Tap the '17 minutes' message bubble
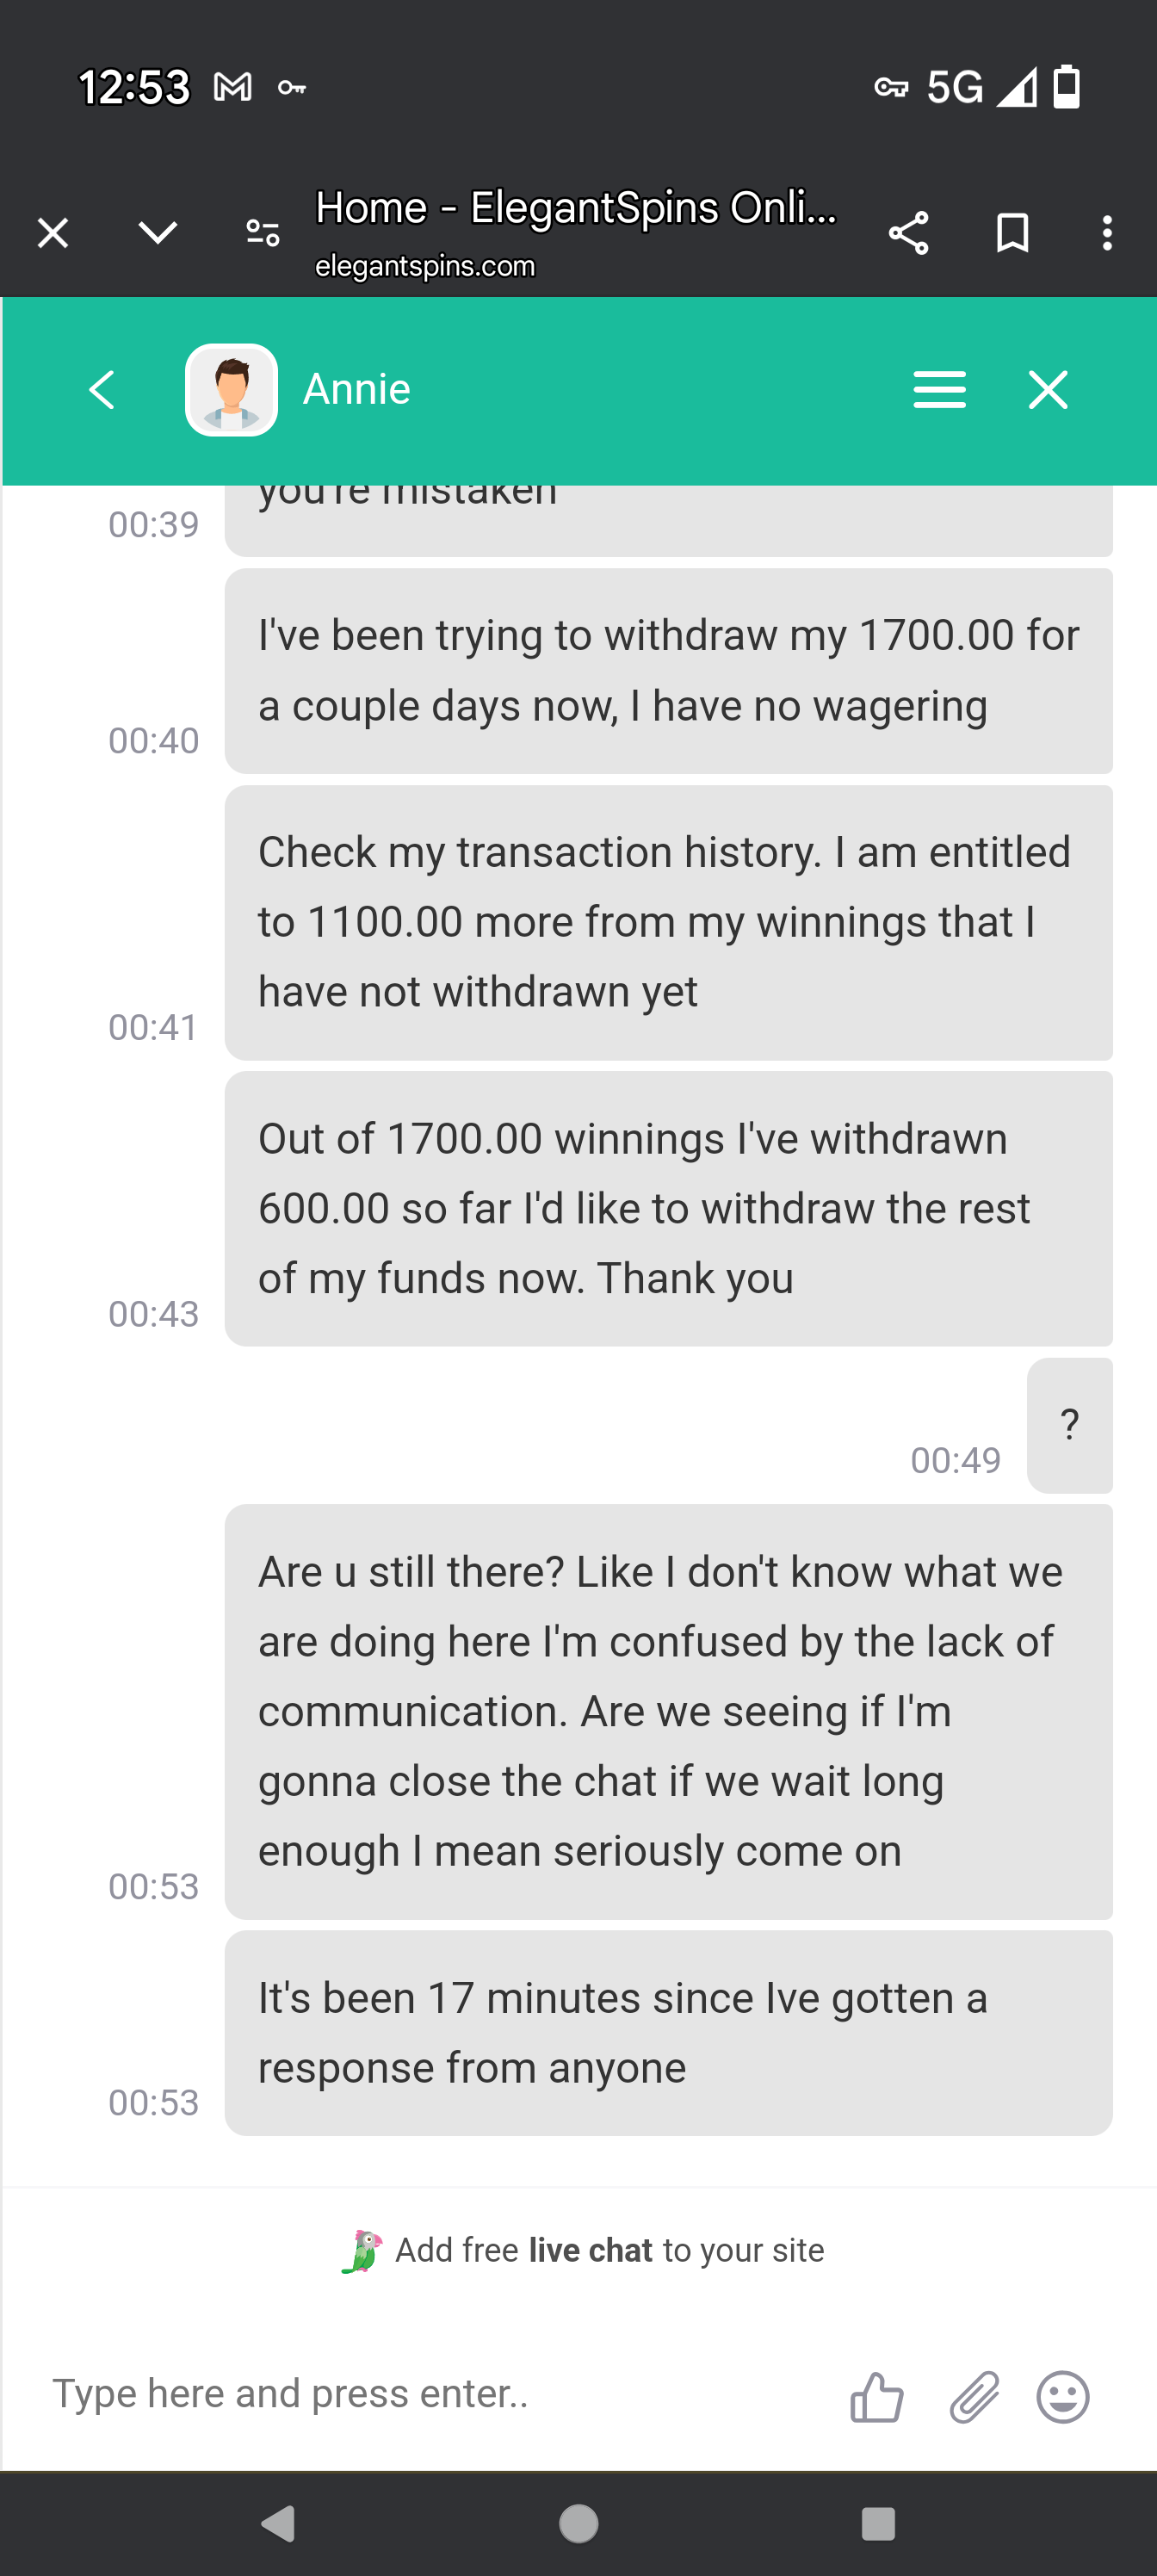The width and height of the screenshot is (1157, 2576). tap(668, 2032)
